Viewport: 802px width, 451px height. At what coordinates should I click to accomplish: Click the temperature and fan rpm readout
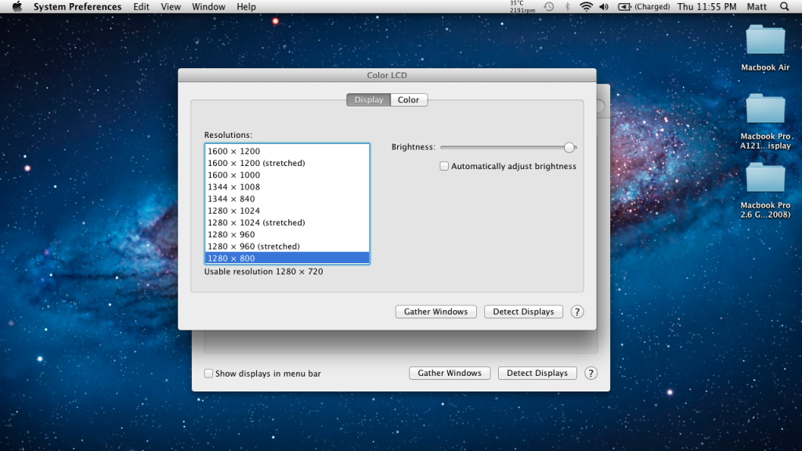(x=522, y=6)
